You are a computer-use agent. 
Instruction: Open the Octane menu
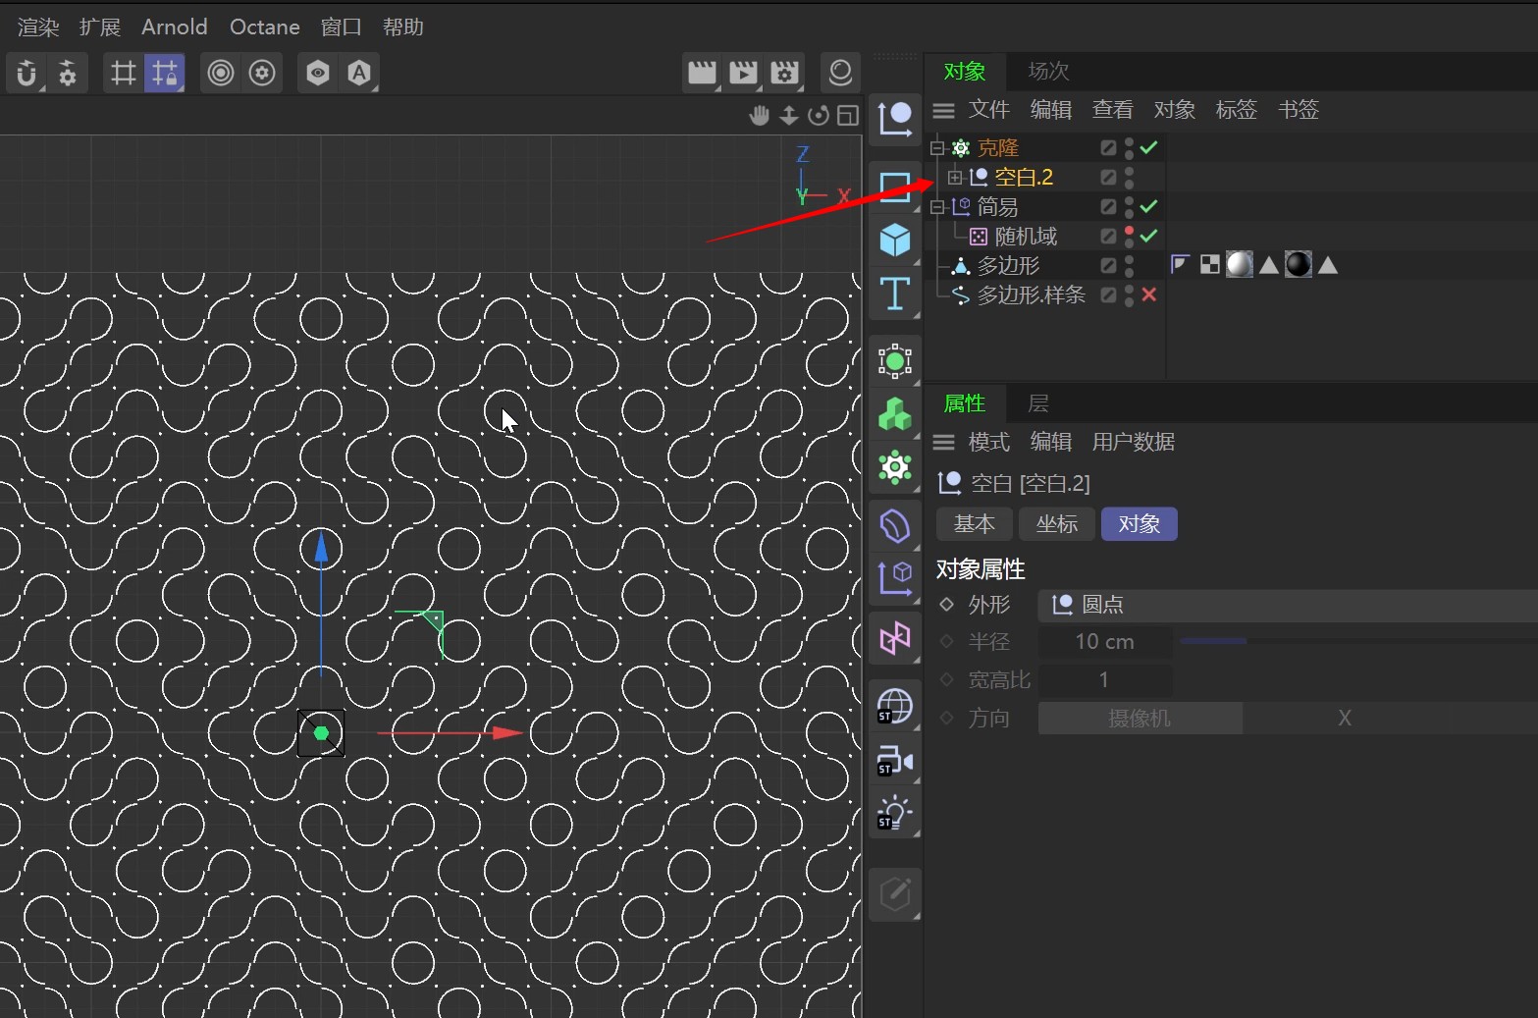(265, 27)
